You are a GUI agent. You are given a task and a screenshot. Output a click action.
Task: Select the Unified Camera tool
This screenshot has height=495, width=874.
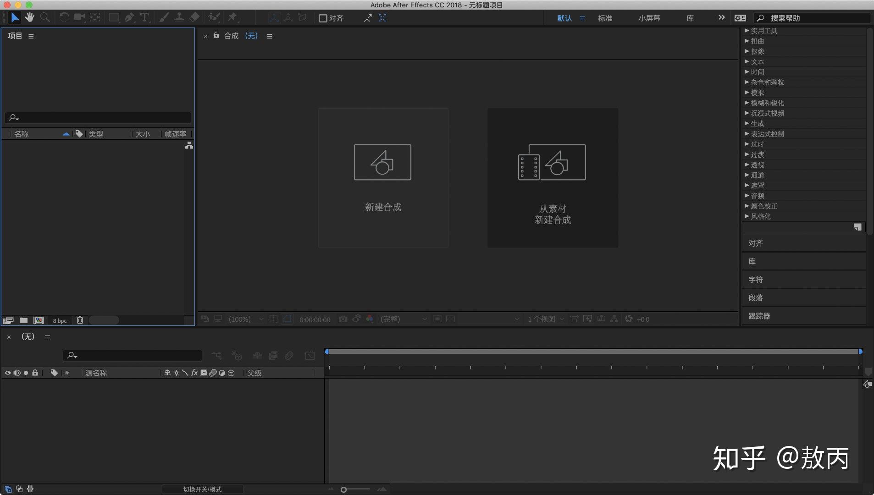tap(80, 17)
